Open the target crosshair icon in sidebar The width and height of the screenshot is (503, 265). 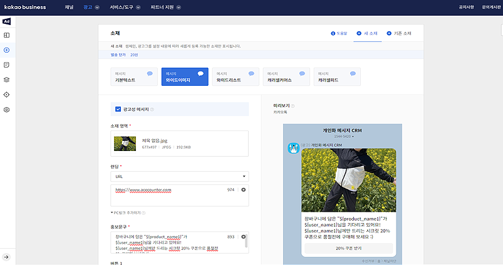coord(6,95)
